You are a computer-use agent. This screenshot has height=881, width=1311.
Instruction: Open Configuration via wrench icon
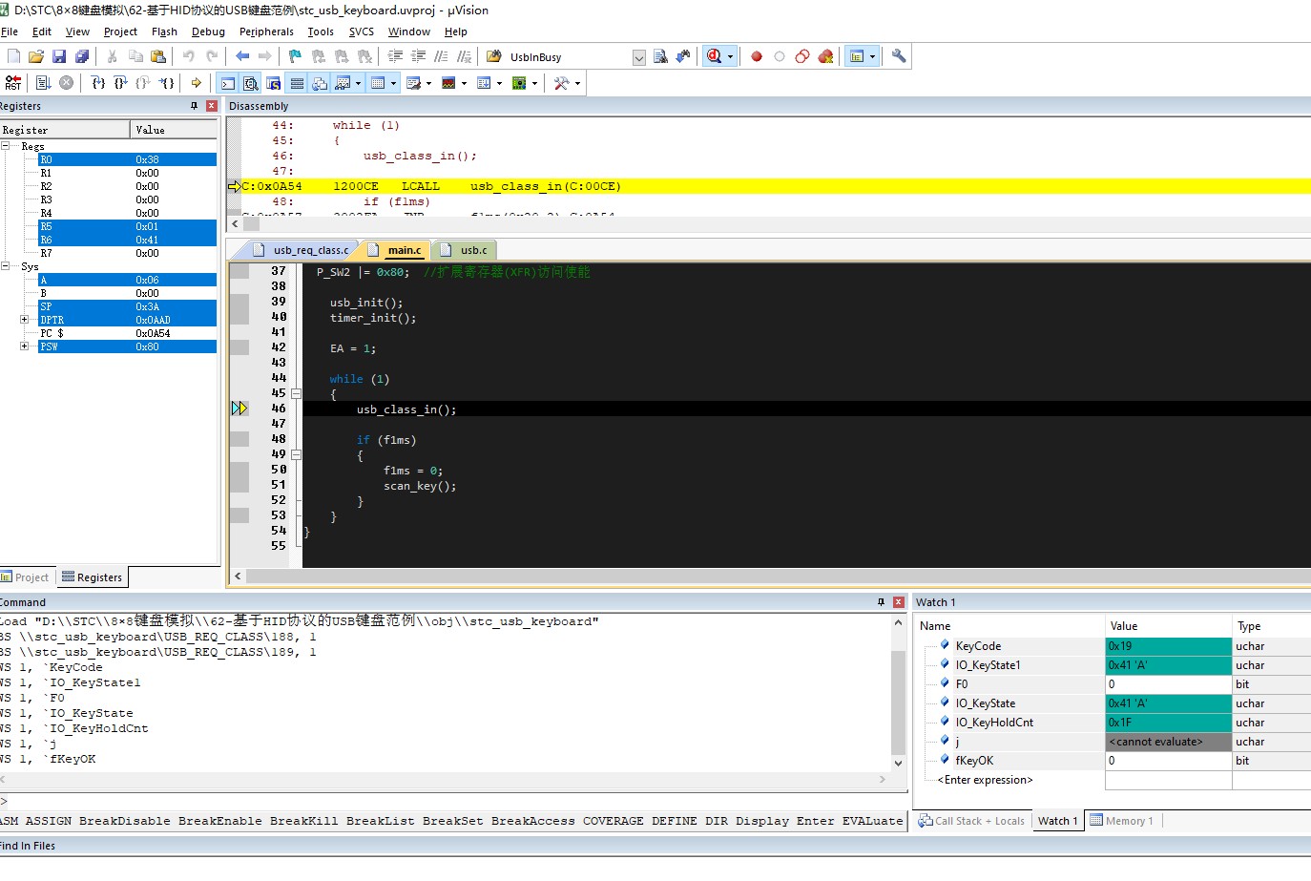(898, 56)
